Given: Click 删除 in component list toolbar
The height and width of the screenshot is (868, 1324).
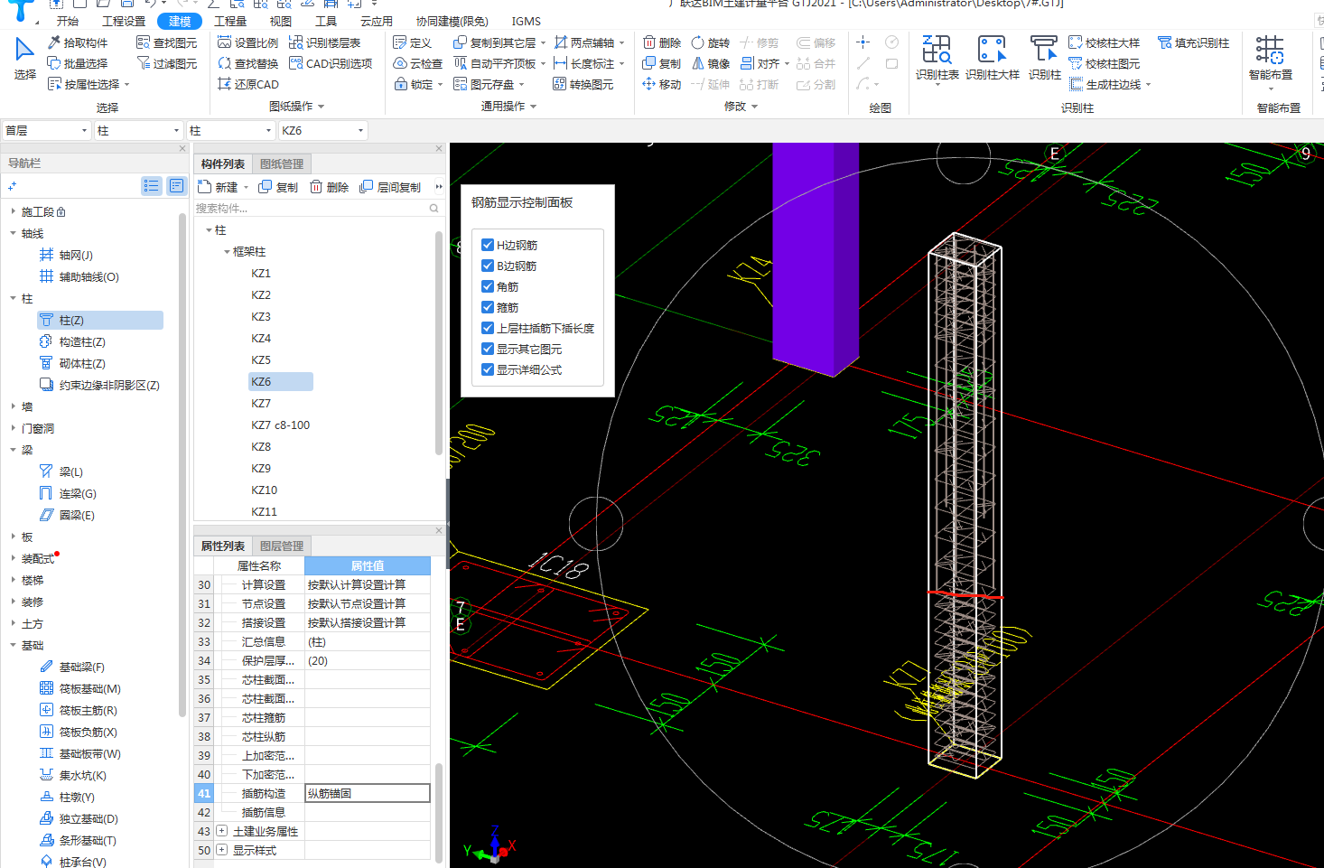Looking at the screenshot, I should [x=329, y=187].
